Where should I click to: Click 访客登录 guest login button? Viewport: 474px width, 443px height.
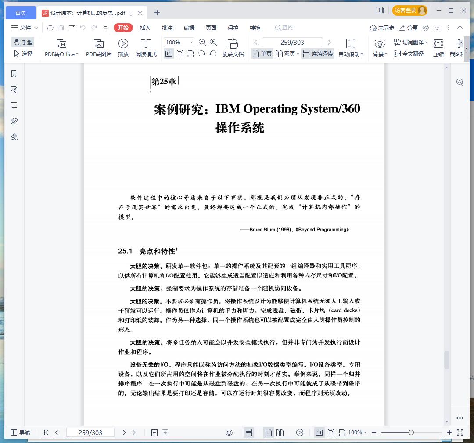pyautogui.click(x=409, y=11)
